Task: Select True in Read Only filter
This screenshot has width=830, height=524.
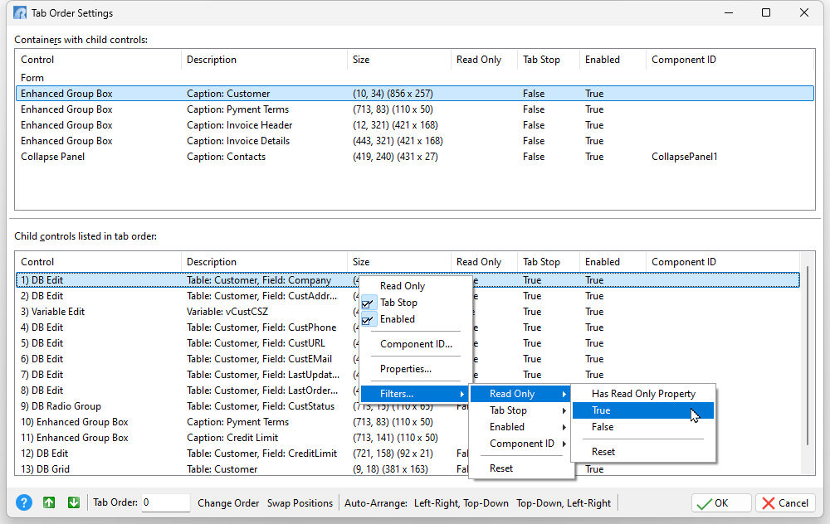Action: click(643, 410)
